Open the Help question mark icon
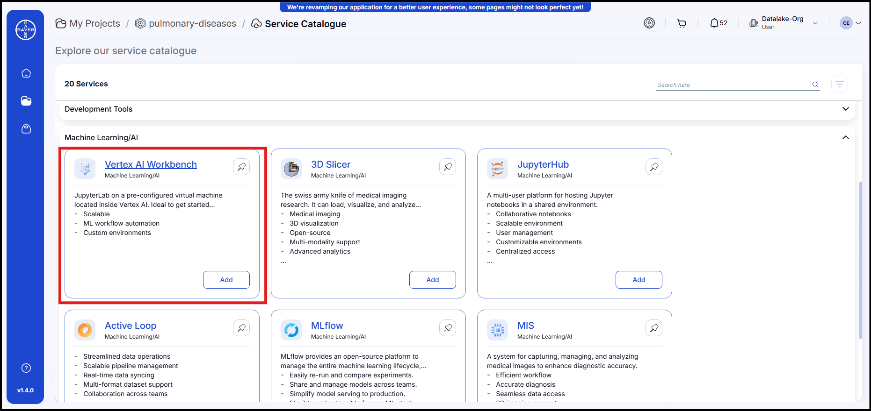This screenshot has width=871, height=411. (x=26, y=368)
